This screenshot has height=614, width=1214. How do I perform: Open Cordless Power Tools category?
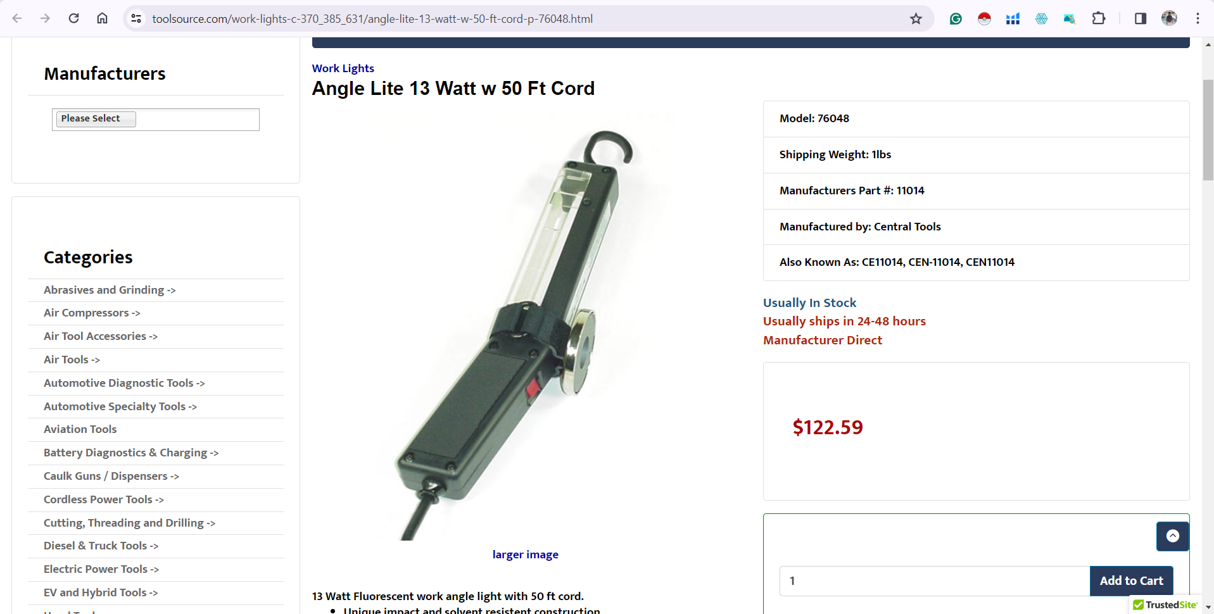104,499
